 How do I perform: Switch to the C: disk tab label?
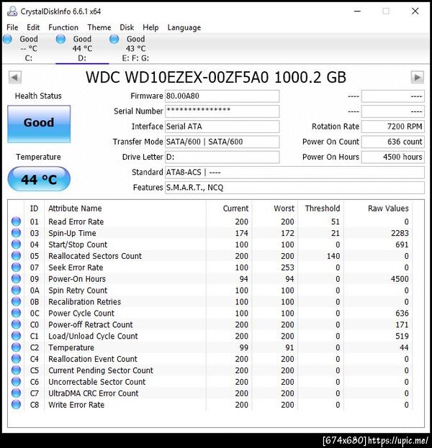(29, 58)
